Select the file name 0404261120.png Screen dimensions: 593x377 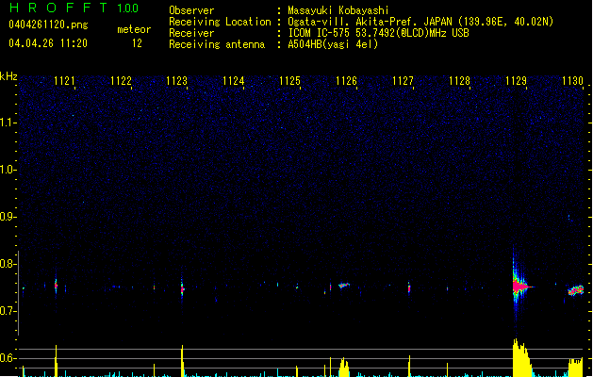click(48, 25)
